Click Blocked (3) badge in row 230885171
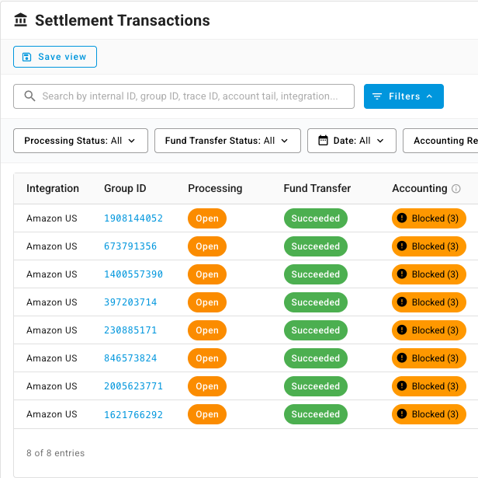478x478 pixels. click(429, 330)
